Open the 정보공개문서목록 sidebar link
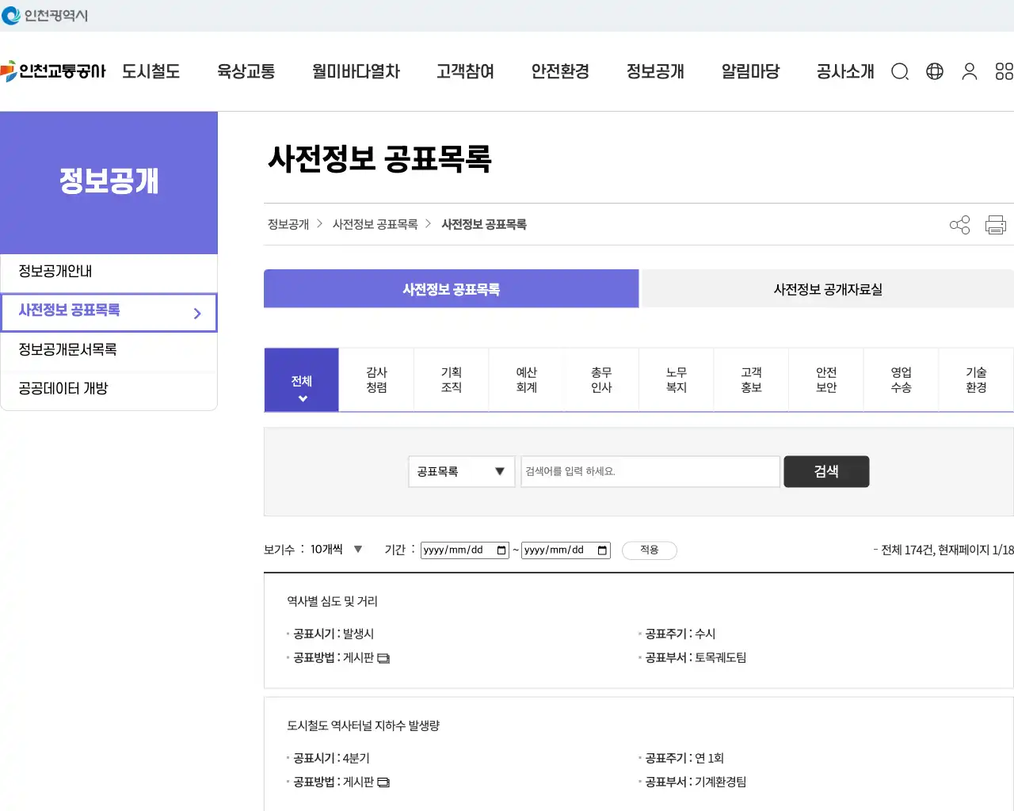 pos(109,349)
